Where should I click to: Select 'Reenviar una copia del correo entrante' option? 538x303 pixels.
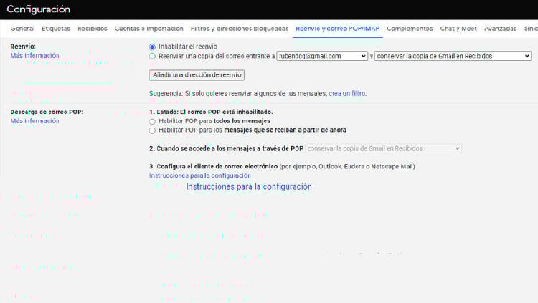point(152,56)
